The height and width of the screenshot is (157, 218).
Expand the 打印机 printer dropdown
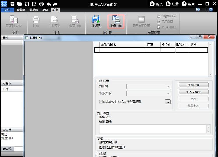[148, 86]
